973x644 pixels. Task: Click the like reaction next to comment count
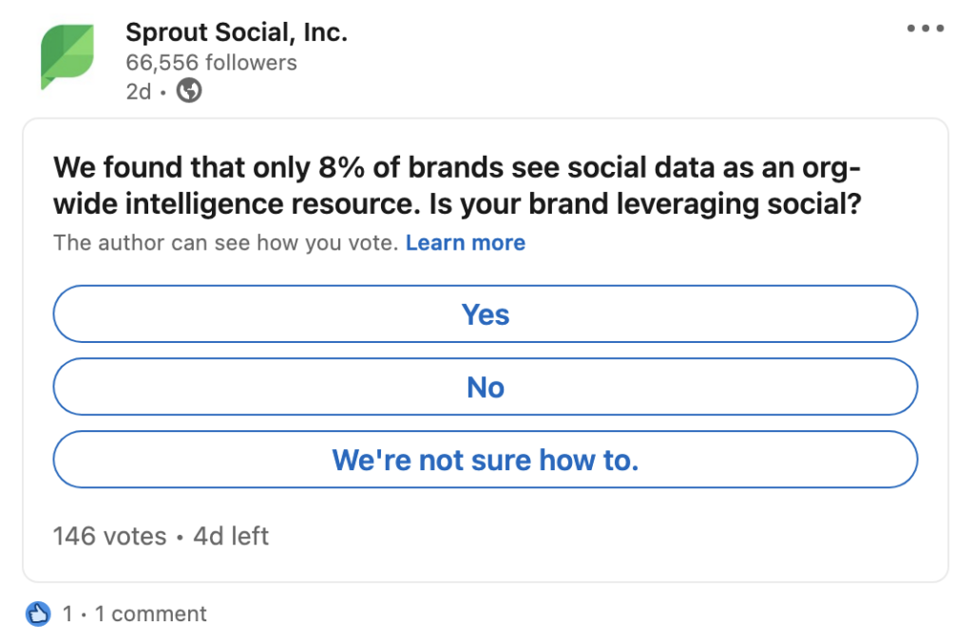38,614
